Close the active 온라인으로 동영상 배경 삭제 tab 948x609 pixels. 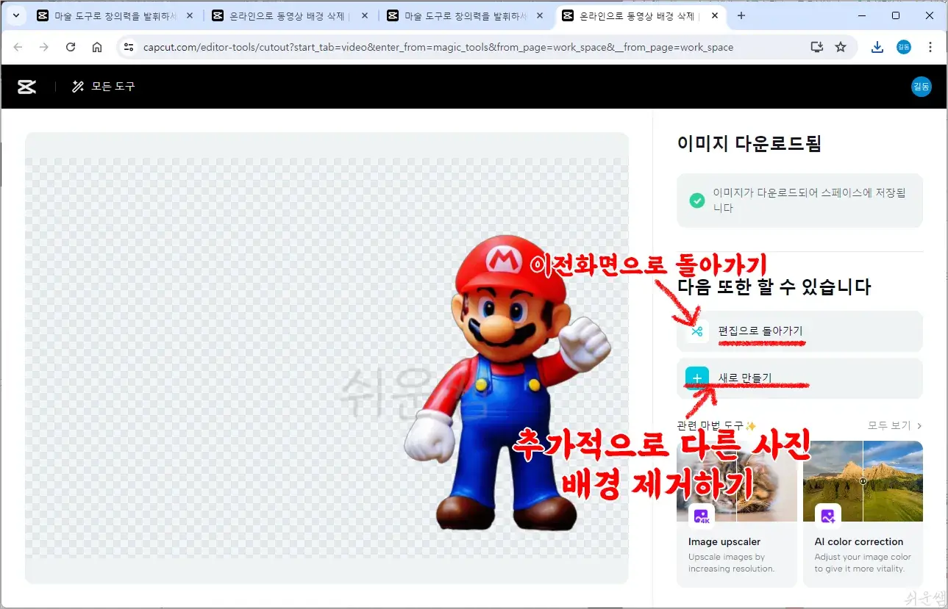(715, 15)
